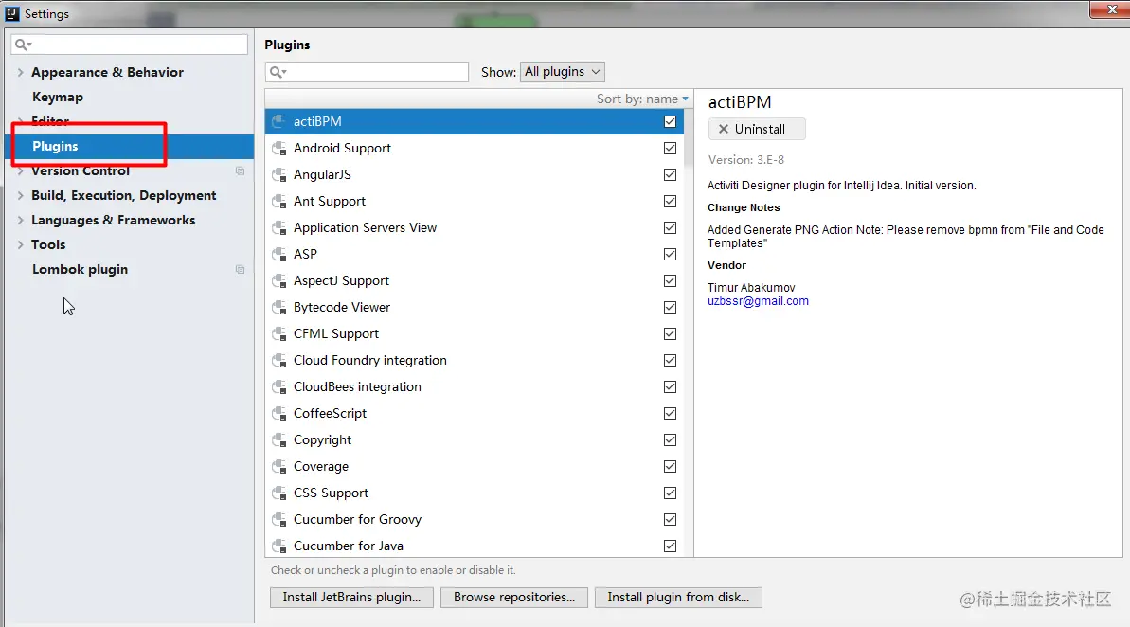The image size is (1130, 627).
Task: Uncheck the Ant Support checkbox
Action: [x=671, y=202]
